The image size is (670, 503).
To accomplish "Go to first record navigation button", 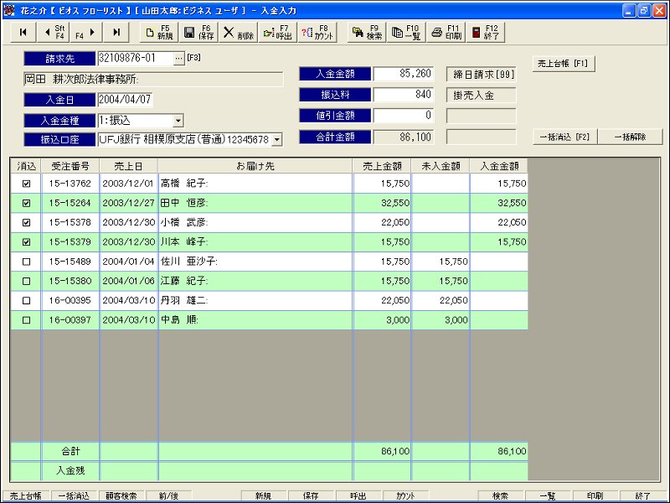I will tap(23, 33).
